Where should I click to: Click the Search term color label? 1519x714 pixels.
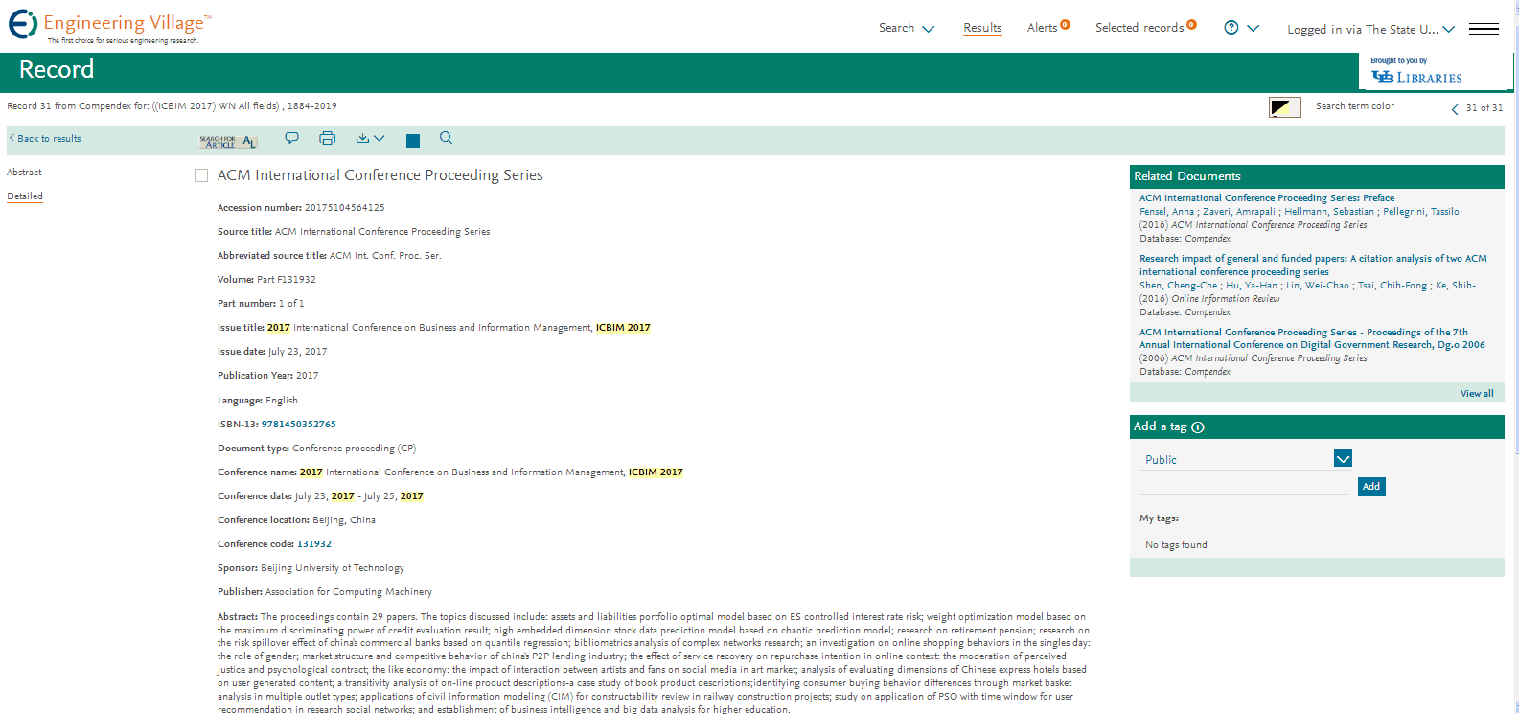pos(1355,106)
